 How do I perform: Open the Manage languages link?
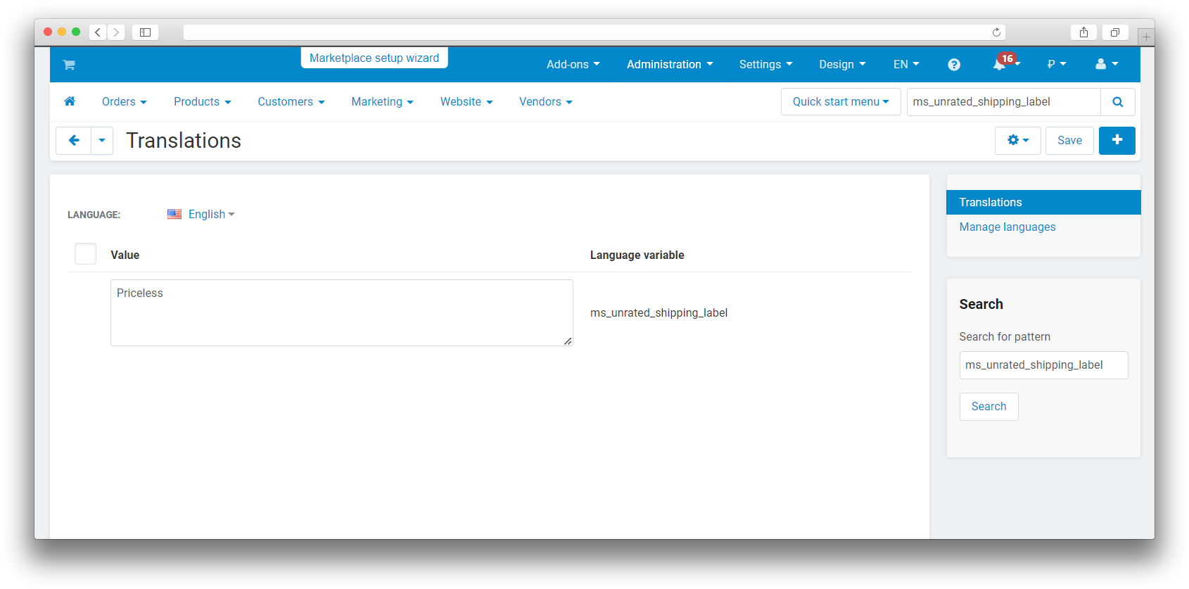pyautogui.click(x=1007, y=227)
